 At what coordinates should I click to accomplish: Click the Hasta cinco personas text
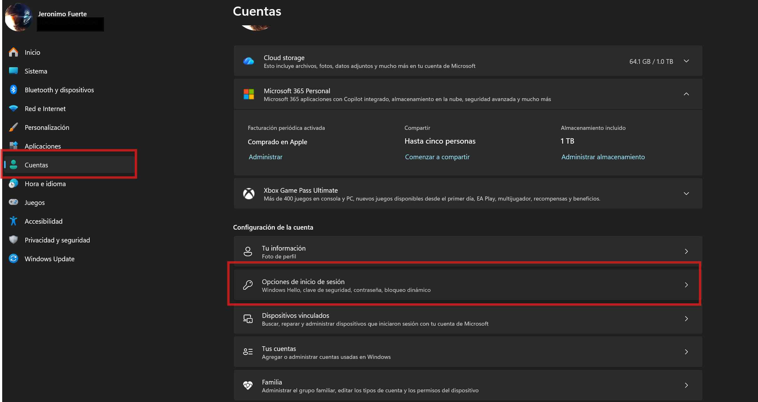pyautogui.click(x=440, y=141)
